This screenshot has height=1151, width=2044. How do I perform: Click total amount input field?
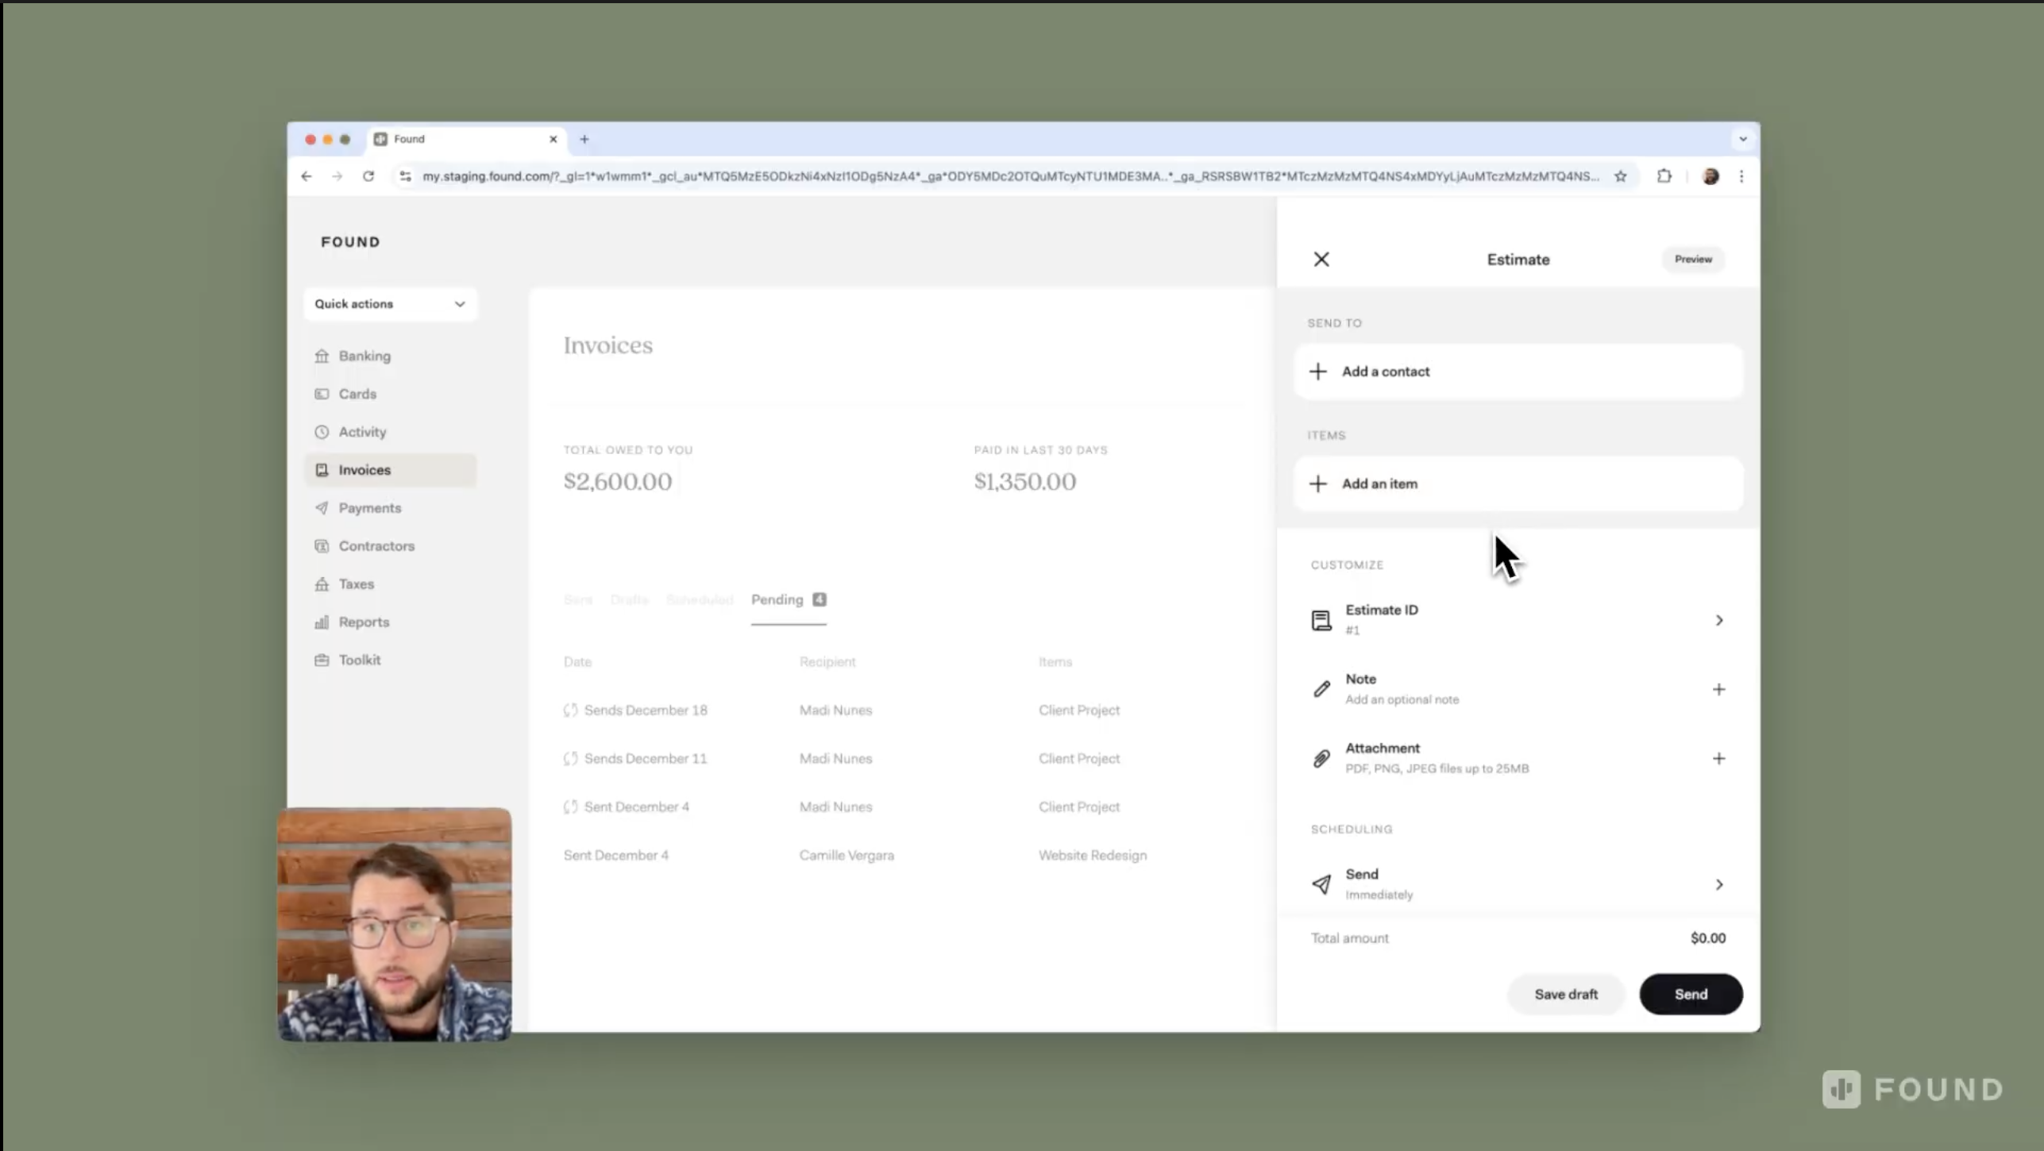[x=1707, y=937]
